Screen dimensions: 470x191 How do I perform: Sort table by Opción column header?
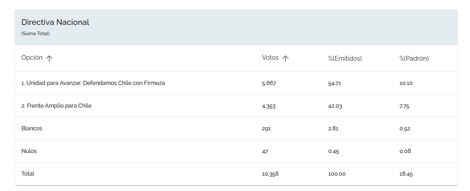tap(32, 58)
